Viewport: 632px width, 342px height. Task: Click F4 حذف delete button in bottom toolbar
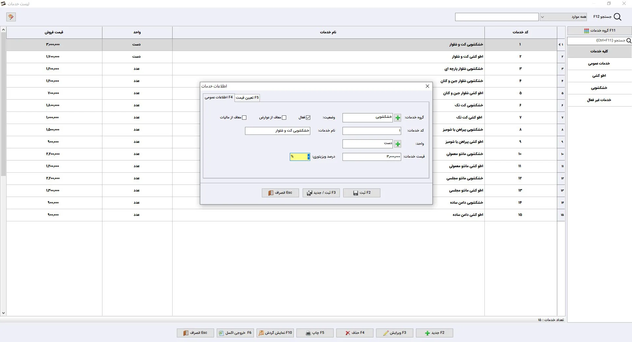355,333
